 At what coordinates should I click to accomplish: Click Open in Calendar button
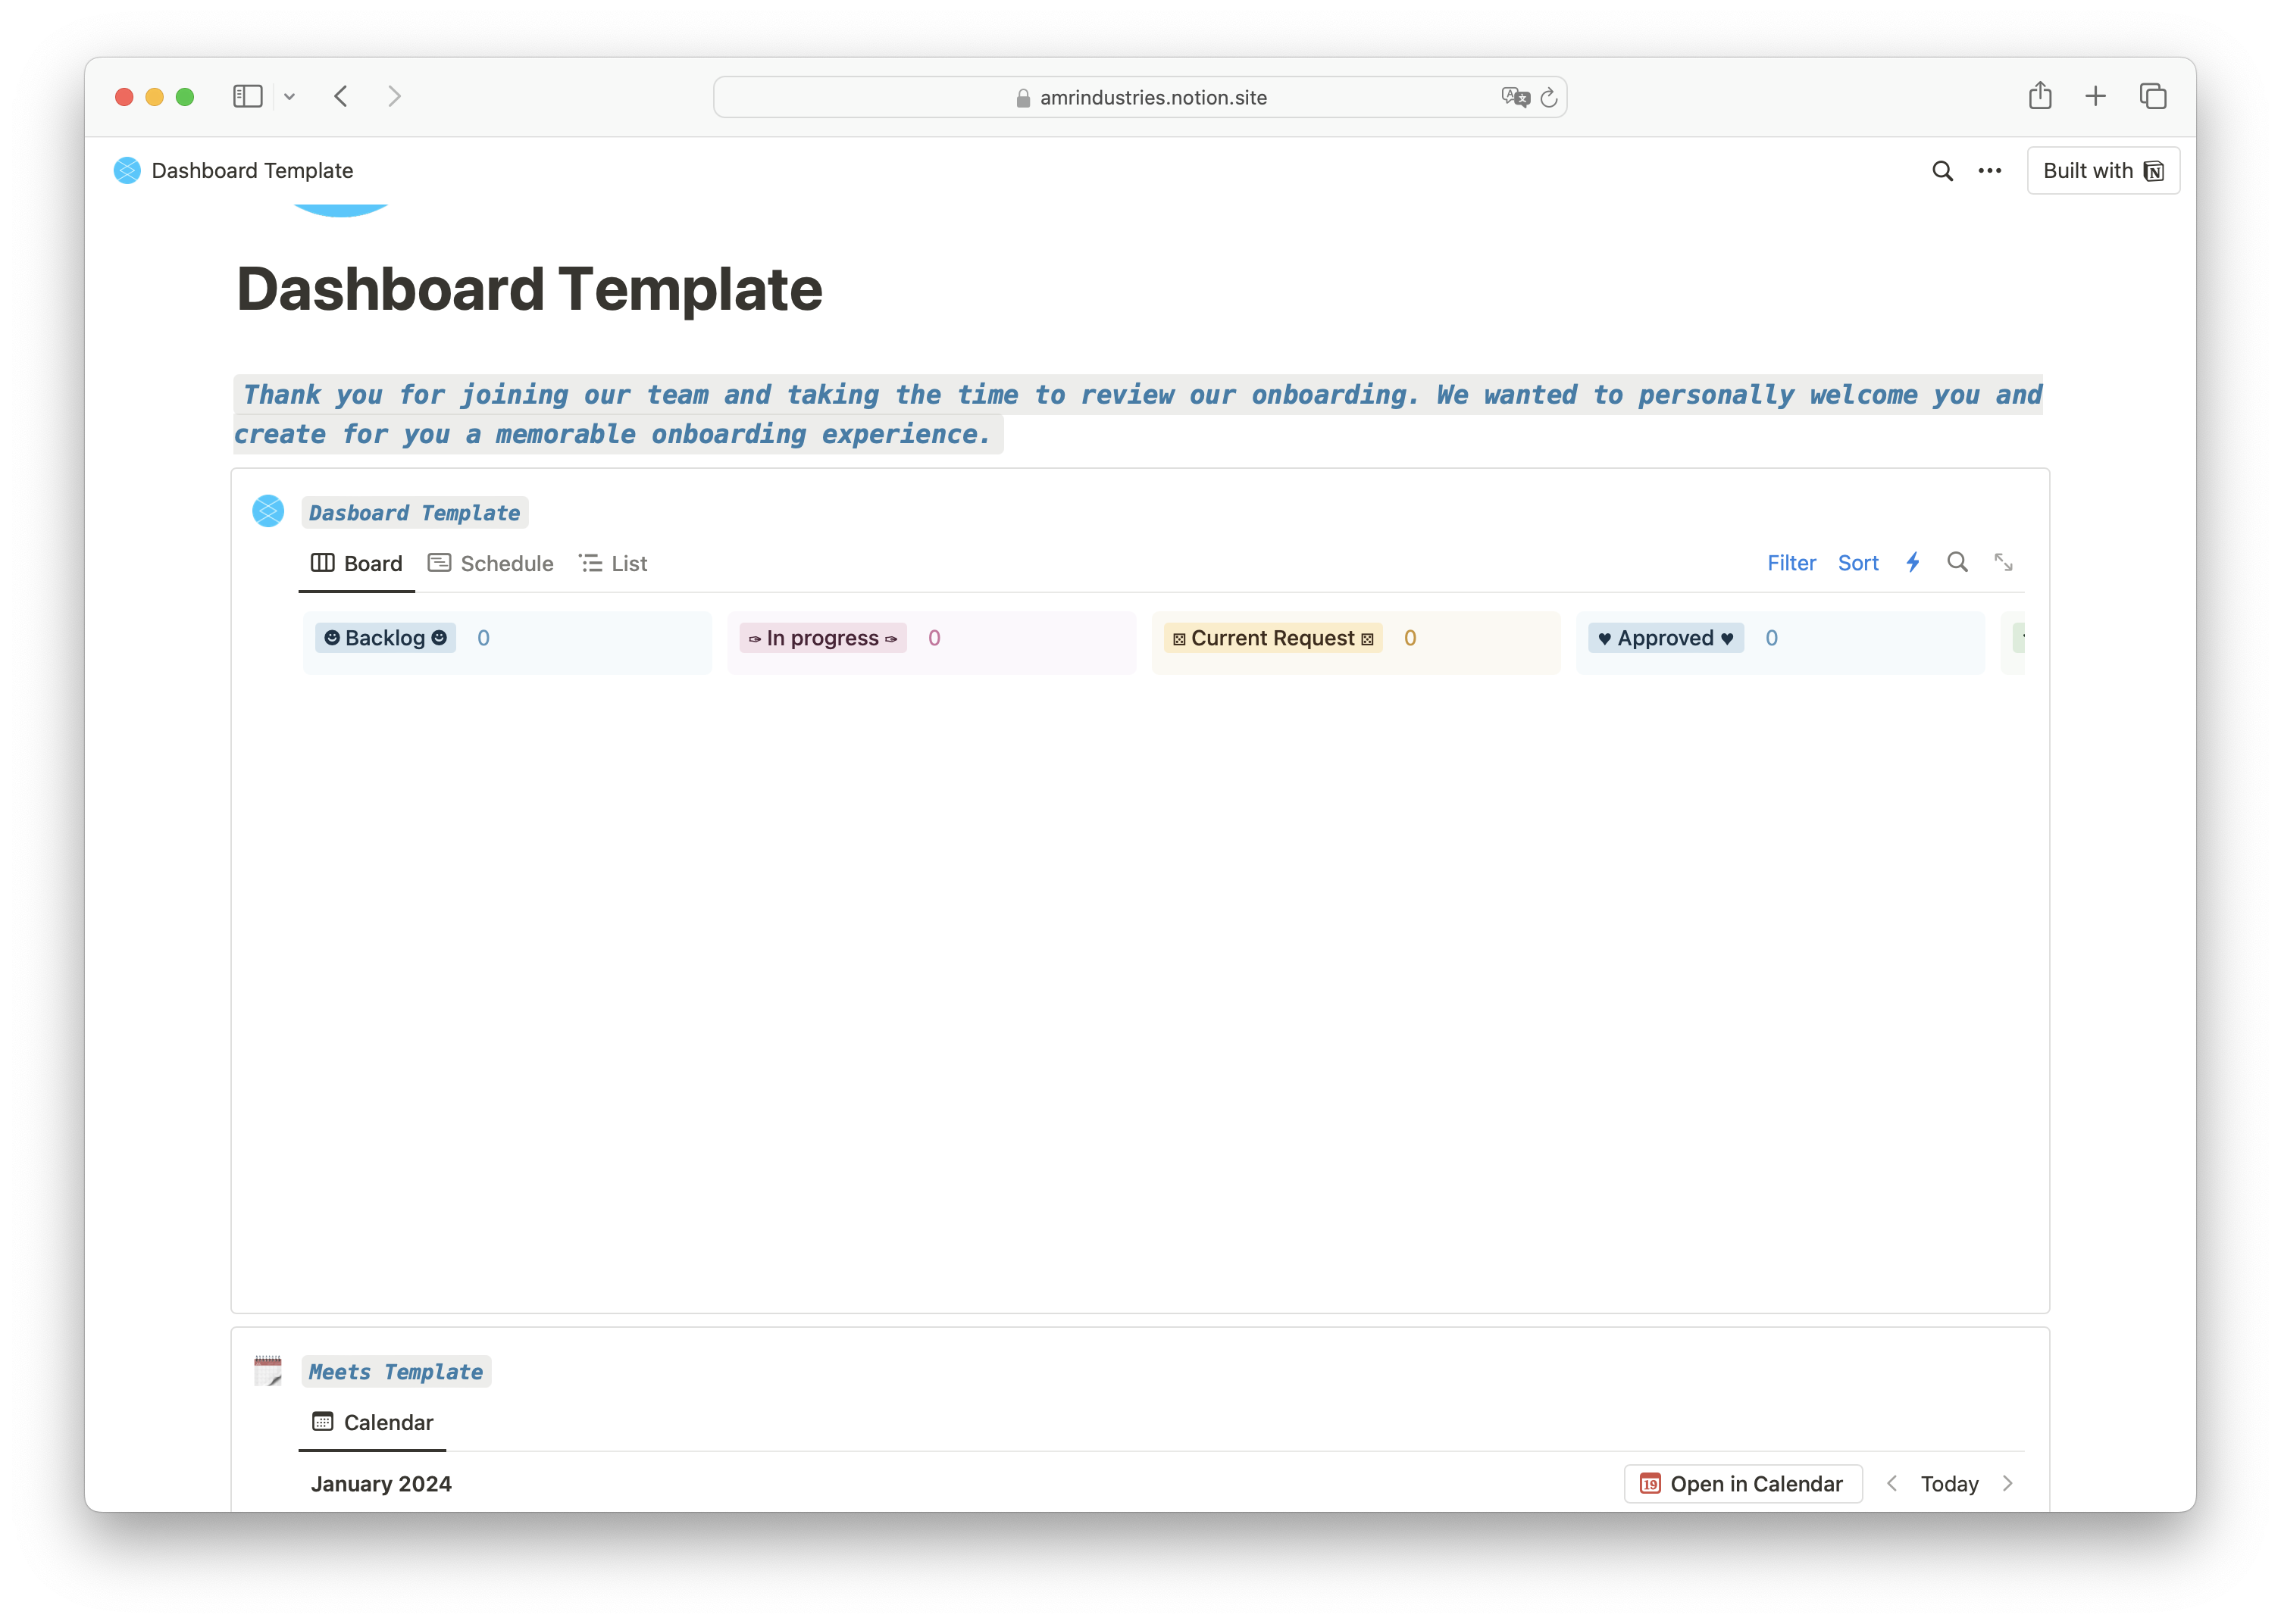[x=1741, y=1484]
